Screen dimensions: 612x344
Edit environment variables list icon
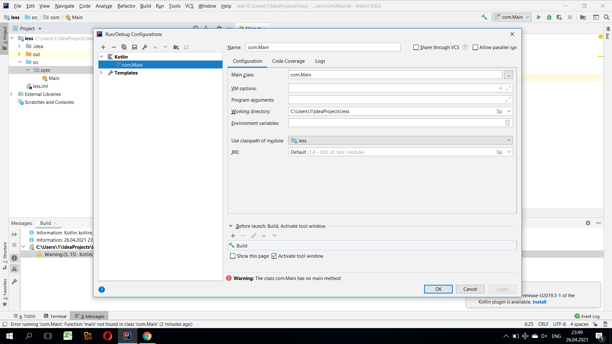pyautogui.click(x=508, y=123)
